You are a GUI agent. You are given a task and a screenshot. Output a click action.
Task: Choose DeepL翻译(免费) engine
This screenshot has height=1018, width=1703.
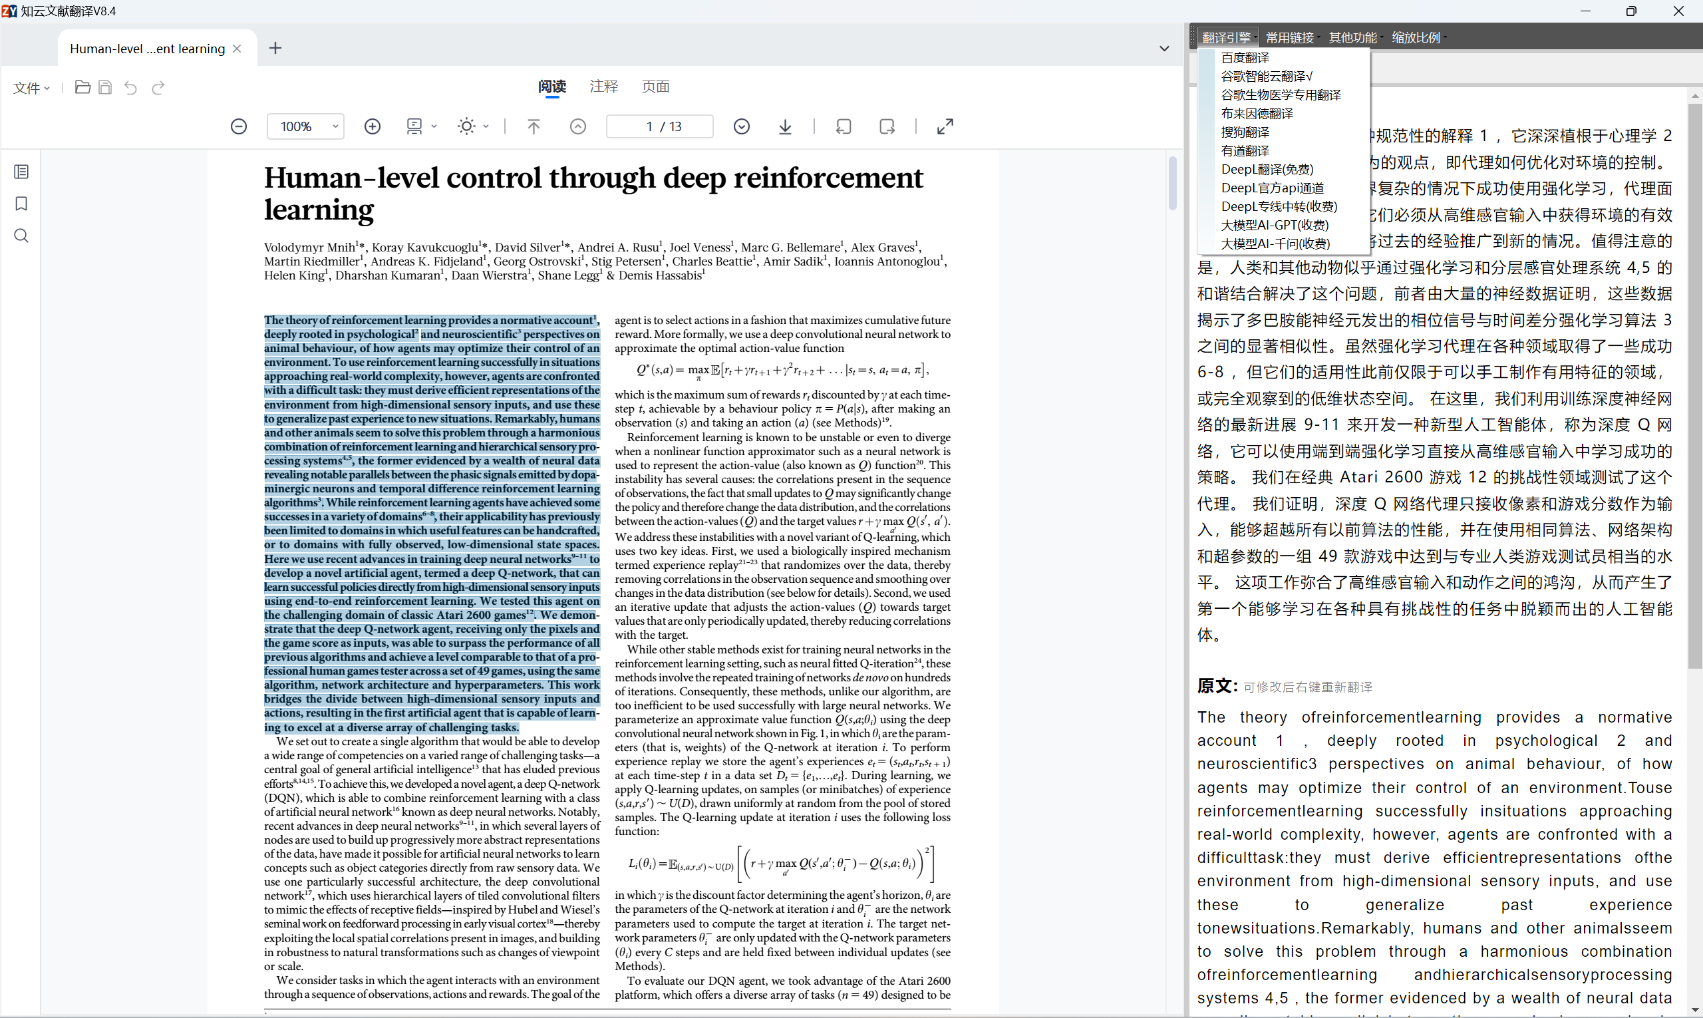1267,169
